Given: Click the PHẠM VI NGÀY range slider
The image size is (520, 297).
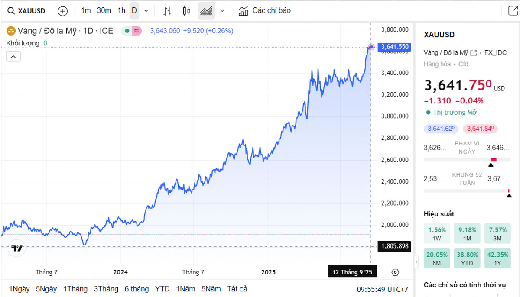Looking at the screenshot, I should point(466,160).
